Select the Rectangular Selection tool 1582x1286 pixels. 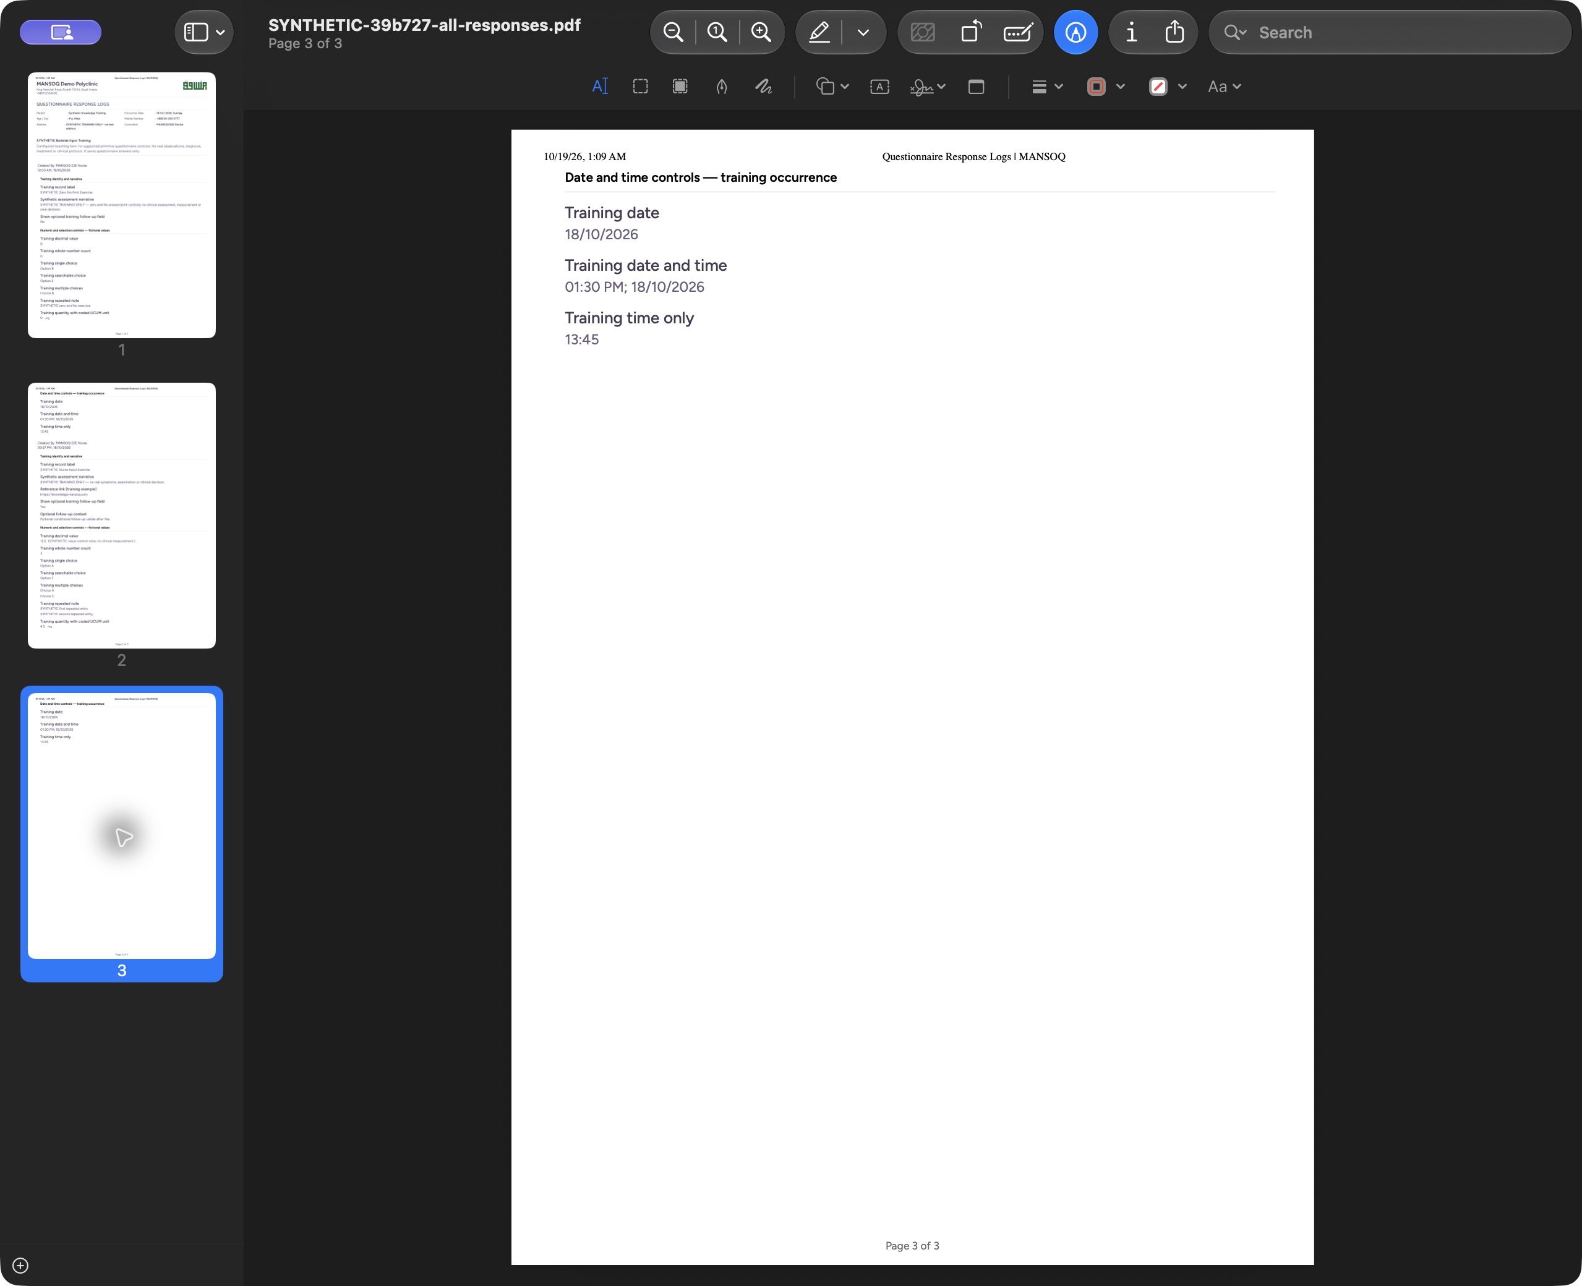640,87
